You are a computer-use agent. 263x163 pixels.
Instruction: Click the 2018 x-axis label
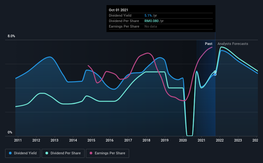tap(146, 140)
